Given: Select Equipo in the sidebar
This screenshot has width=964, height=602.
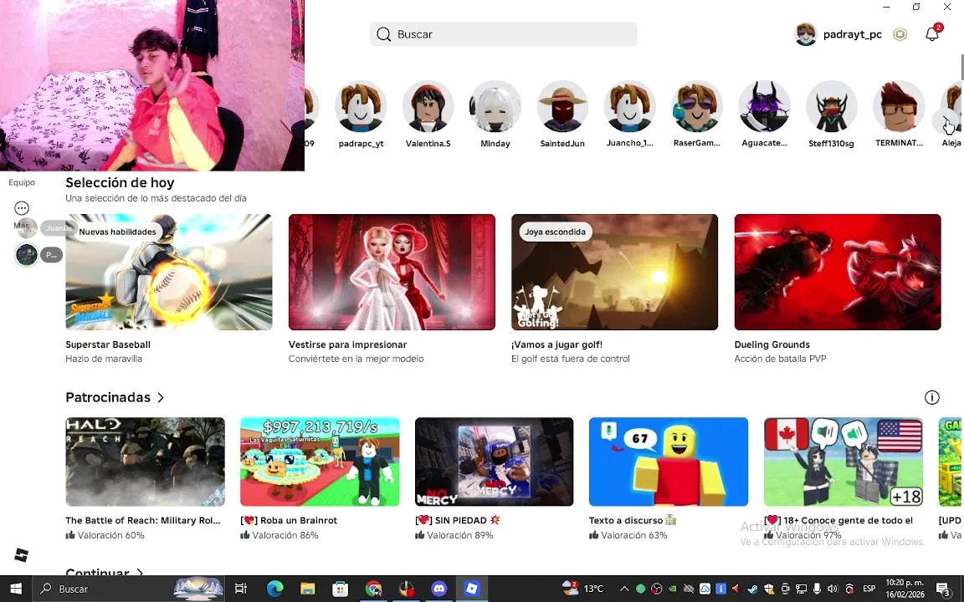Looking at the screenshot, I should coord(22,182).
